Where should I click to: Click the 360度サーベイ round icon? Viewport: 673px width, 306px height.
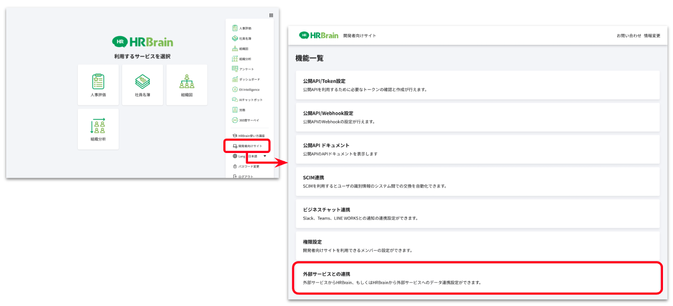coord(235,120)
